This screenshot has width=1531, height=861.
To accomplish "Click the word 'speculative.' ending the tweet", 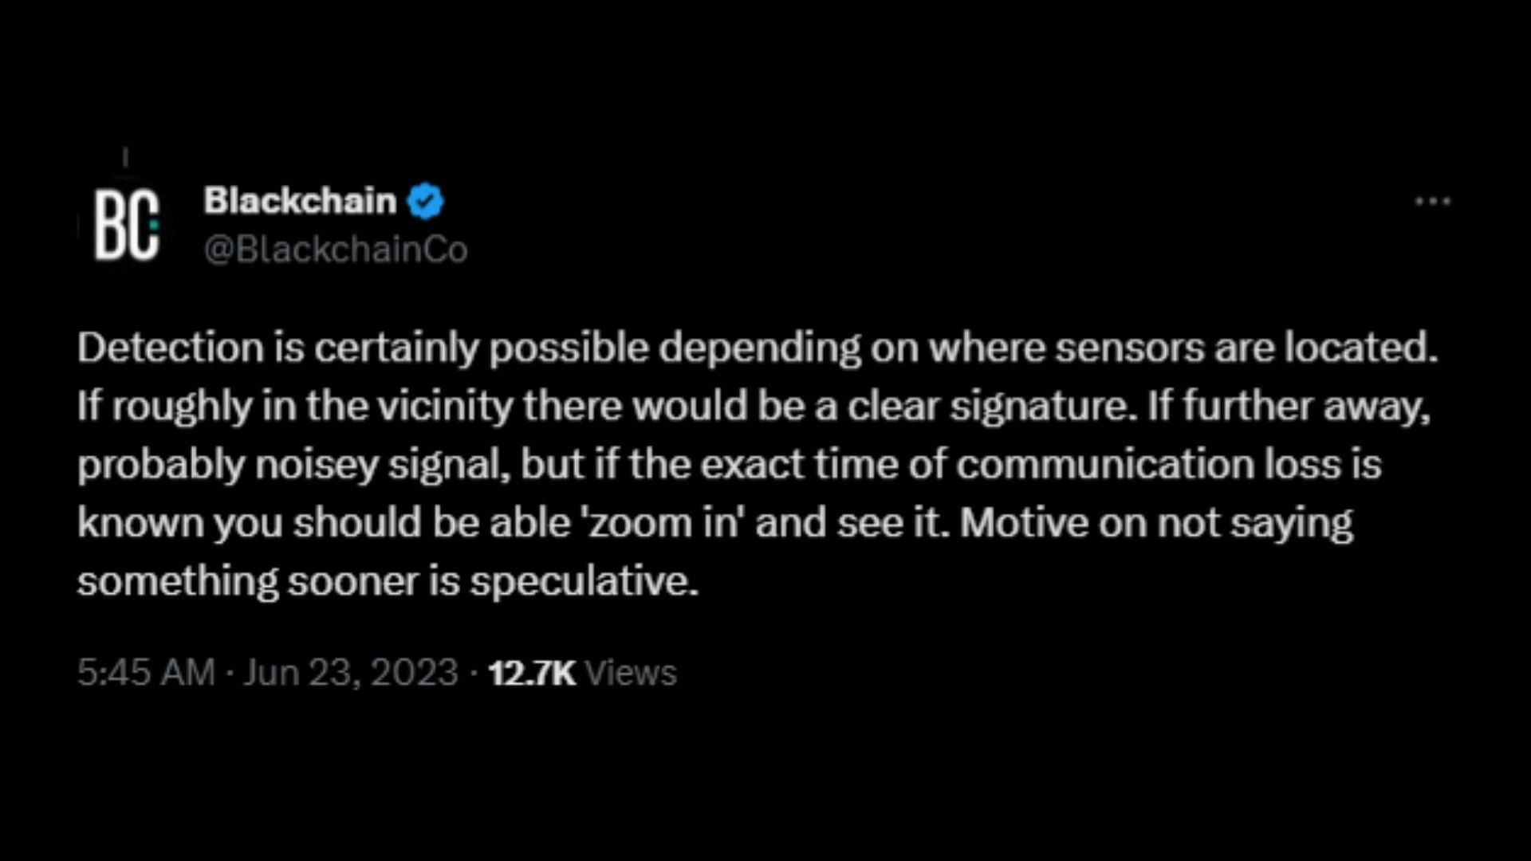I will [584, 581].
